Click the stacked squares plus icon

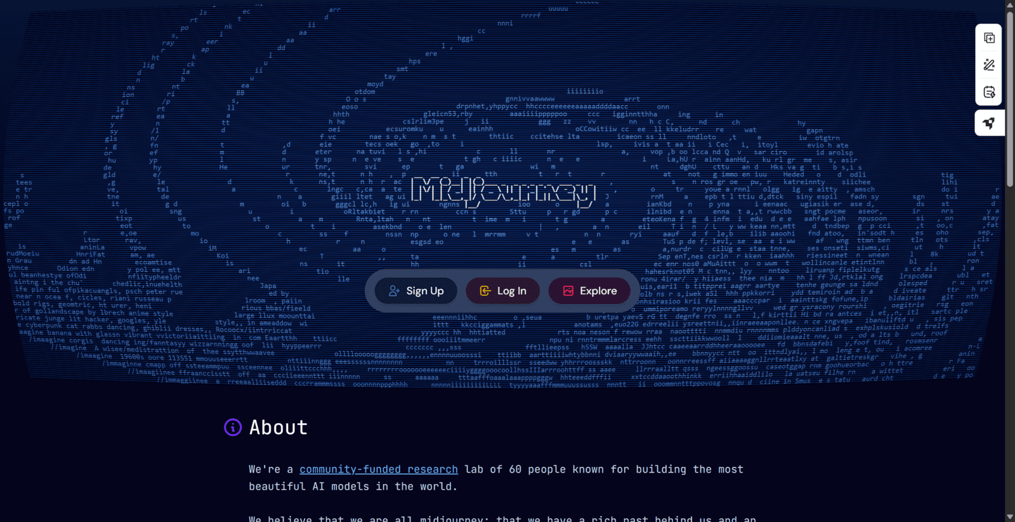click(x=989, y=38)
